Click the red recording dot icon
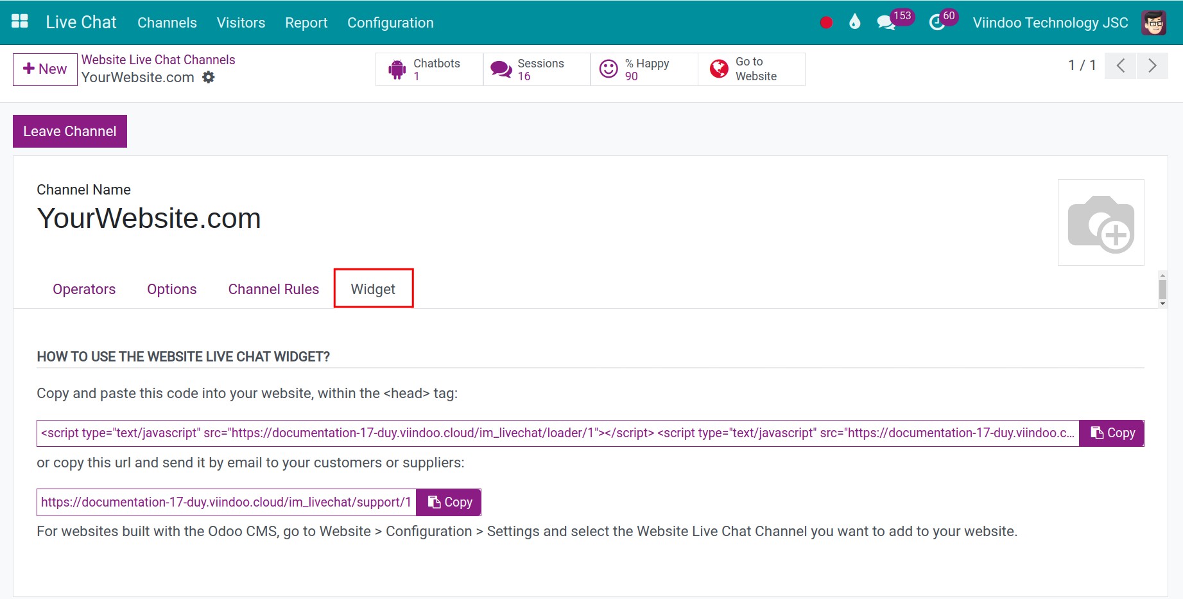 [x=826, y=22]
